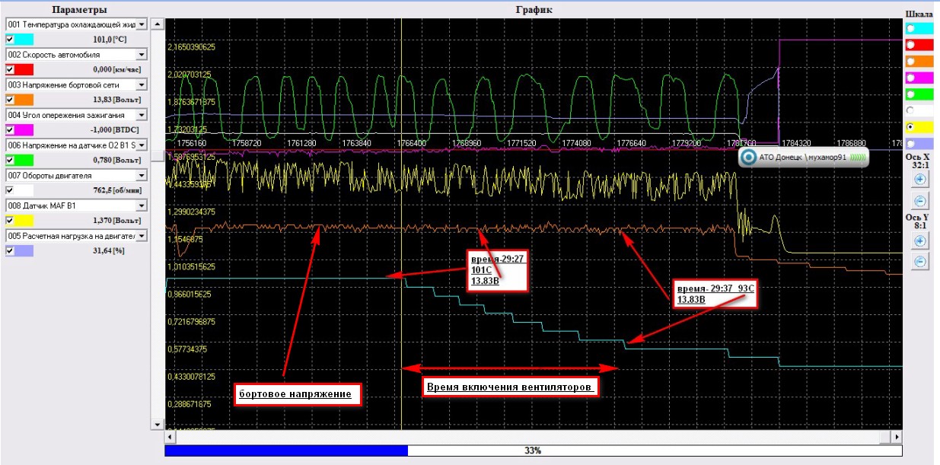
Task: Click the АТО Донецк мухамор91 overlay badge
Action: tap(805, 158)
